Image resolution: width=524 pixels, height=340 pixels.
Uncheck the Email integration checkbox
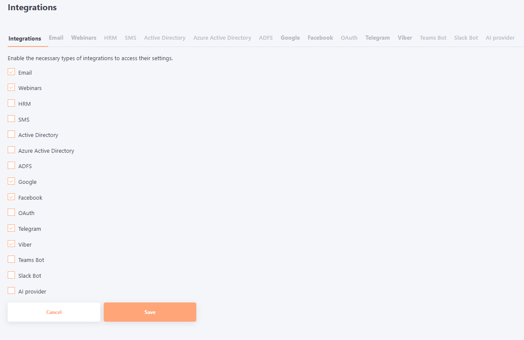click(12, 72)
